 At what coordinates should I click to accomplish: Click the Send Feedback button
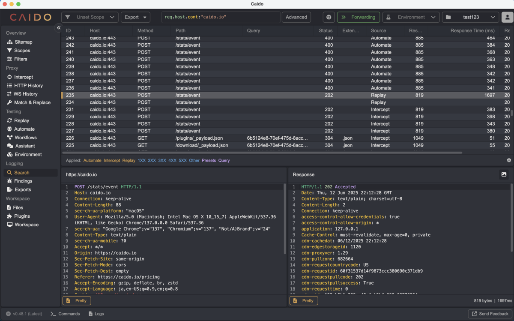tap(490, 314)
